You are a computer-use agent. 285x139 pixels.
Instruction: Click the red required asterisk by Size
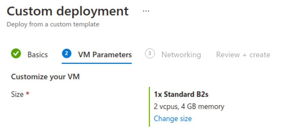28,94
